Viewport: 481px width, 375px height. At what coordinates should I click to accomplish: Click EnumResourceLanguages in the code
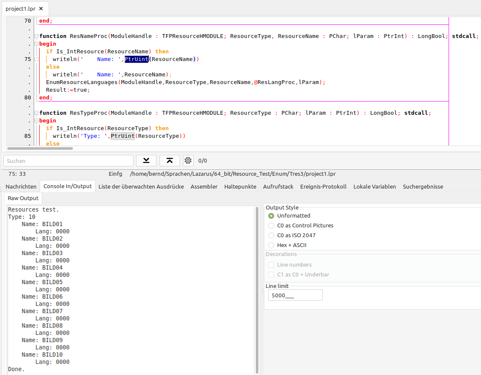pyautogui.click(x=81, y=82)
